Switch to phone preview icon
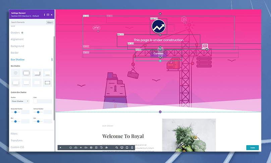This screenshot has width=271, height=163. pos(132,148)
